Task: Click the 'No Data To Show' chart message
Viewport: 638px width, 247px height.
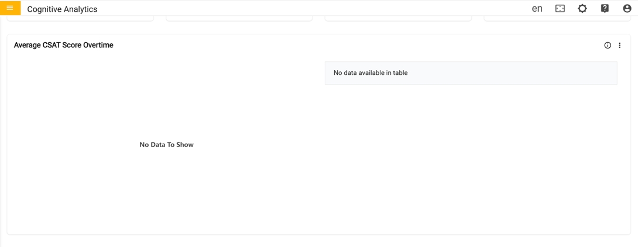Action: [166, 145]
